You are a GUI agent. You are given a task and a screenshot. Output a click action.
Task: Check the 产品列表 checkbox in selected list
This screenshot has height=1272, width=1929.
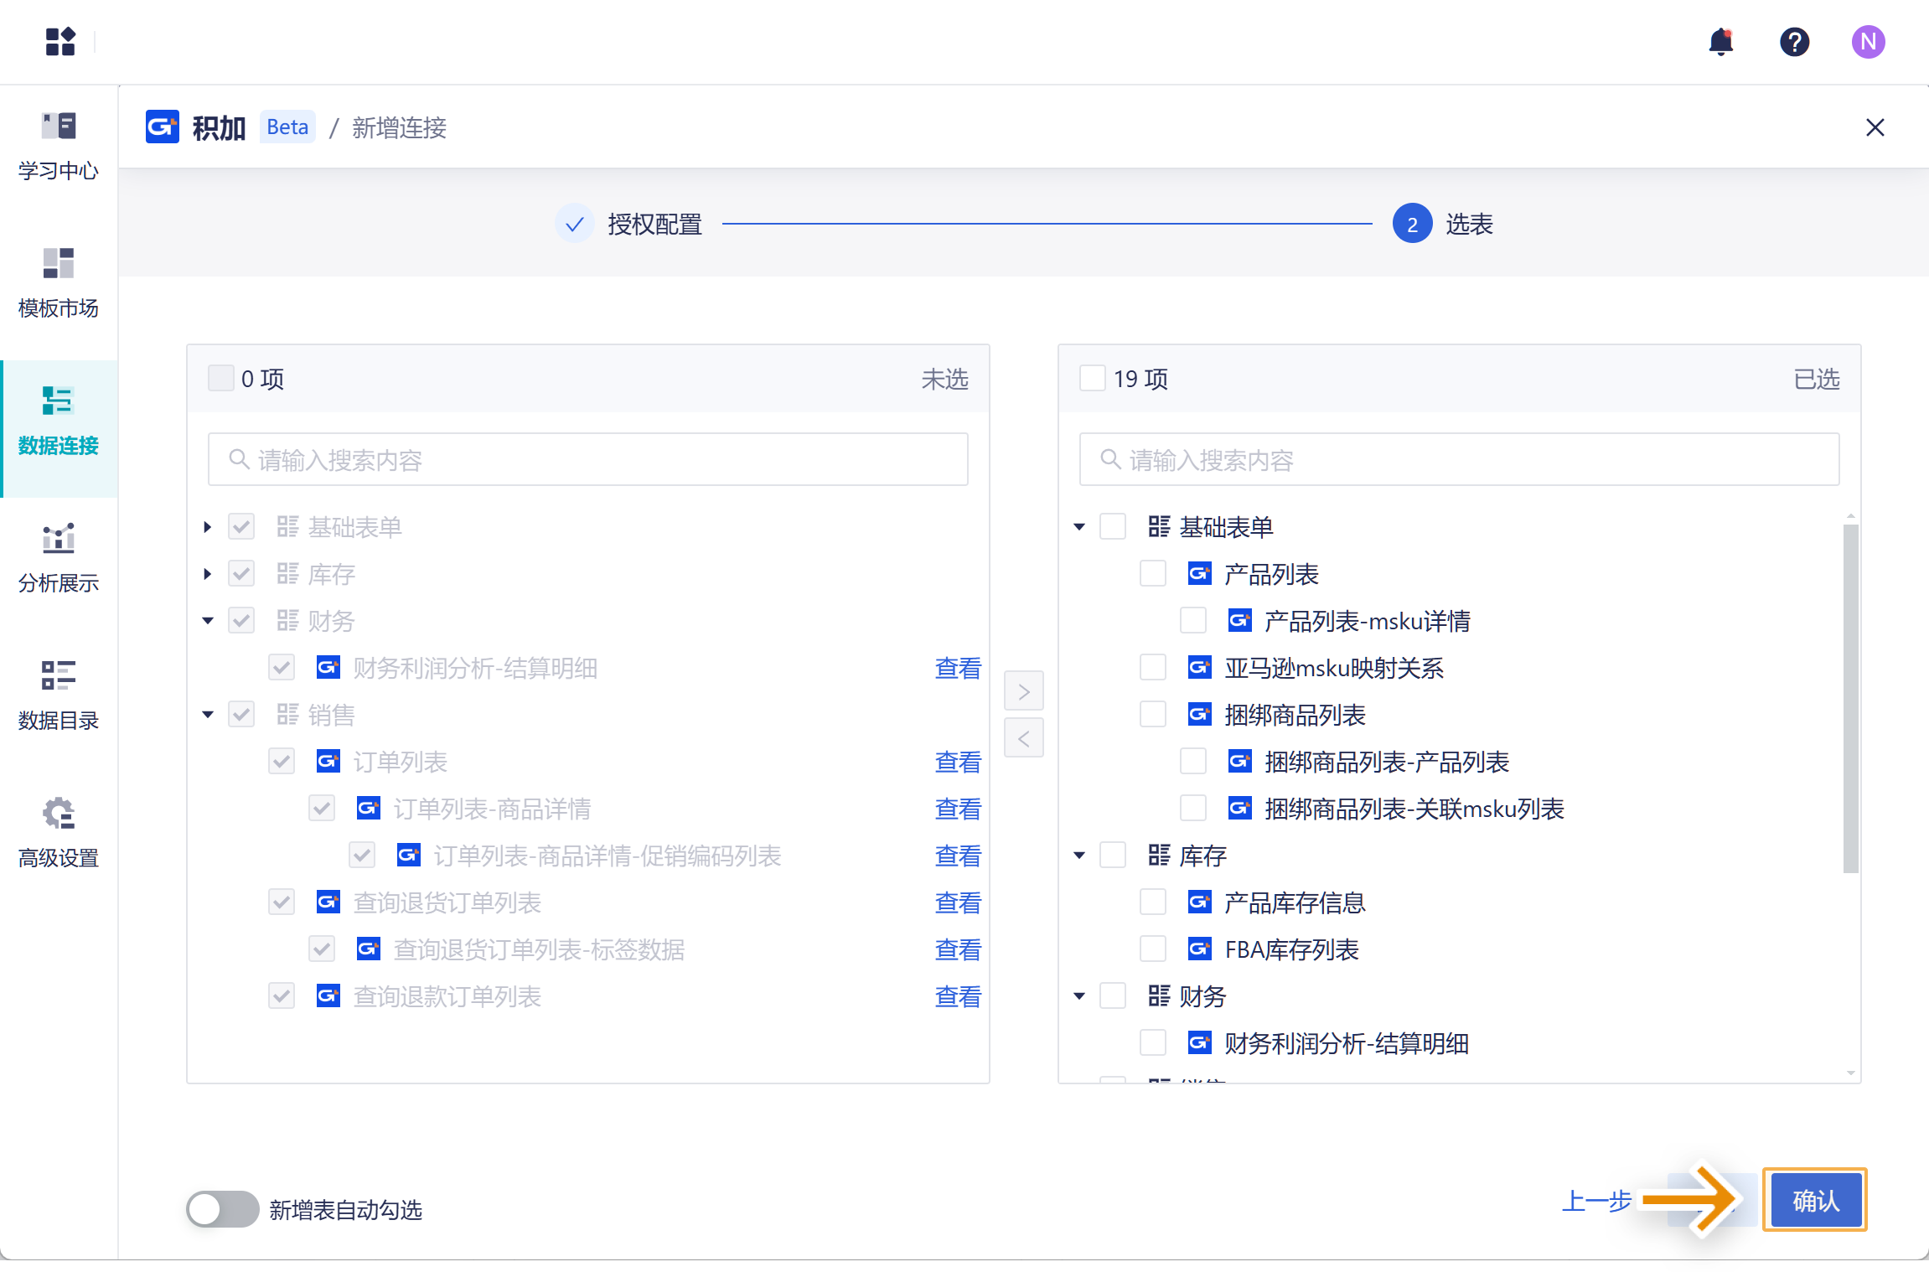[x=1153, y=574]
